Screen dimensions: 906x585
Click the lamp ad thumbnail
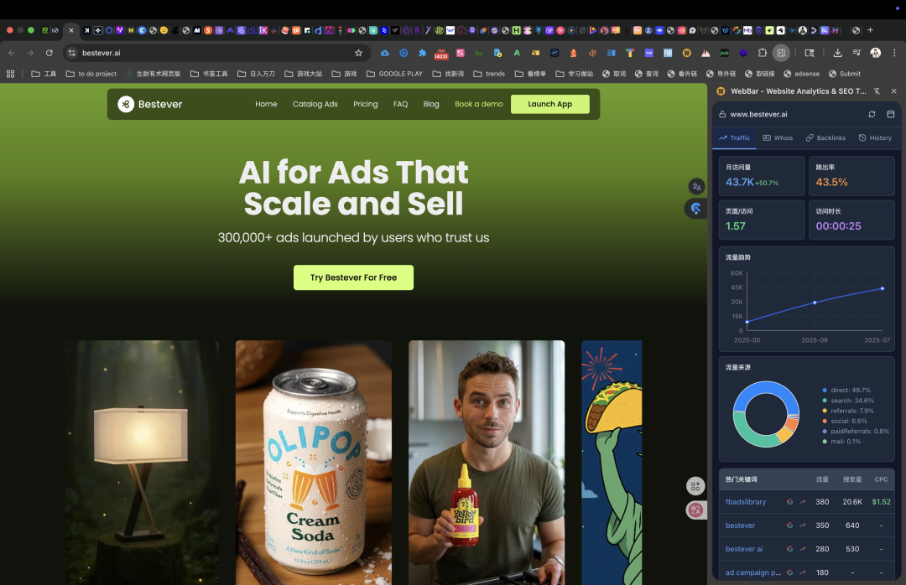pos(142,462)
